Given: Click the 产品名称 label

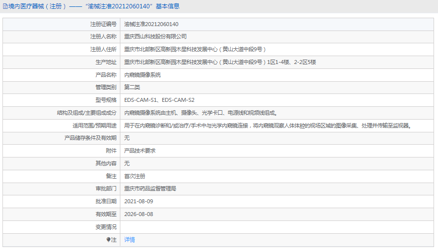Looking at the screenshot, I should pyautogui.click(x=106, y=75).
